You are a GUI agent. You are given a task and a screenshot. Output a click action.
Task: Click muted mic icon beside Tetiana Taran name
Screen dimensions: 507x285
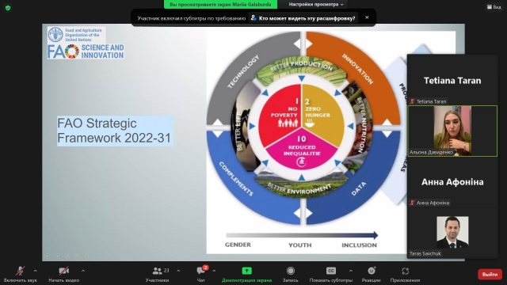tap(412, 101)
